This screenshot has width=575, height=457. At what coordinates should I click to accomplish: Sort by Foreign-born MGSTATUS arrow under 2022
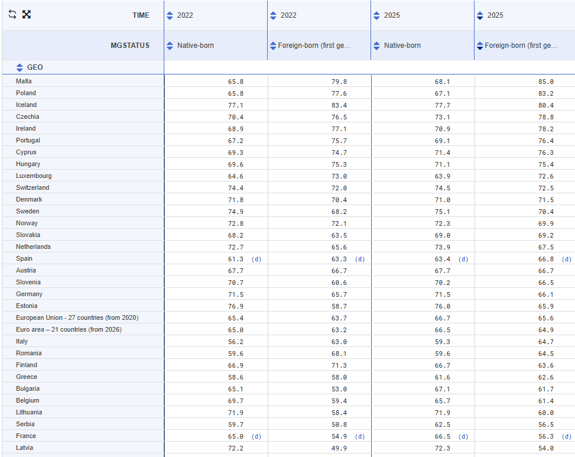pos(273,46)
